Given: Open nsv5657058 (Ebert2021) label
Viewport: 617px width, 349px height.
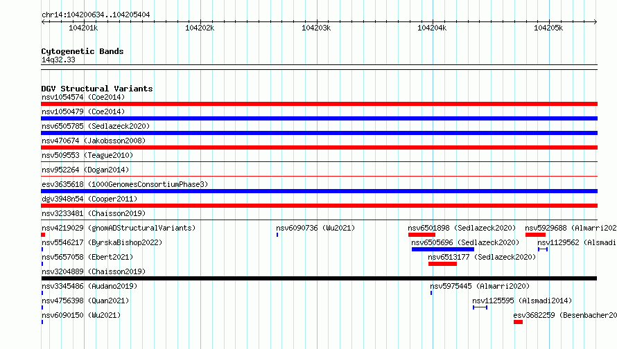Looking at the screenshot, I should point(87,257).
